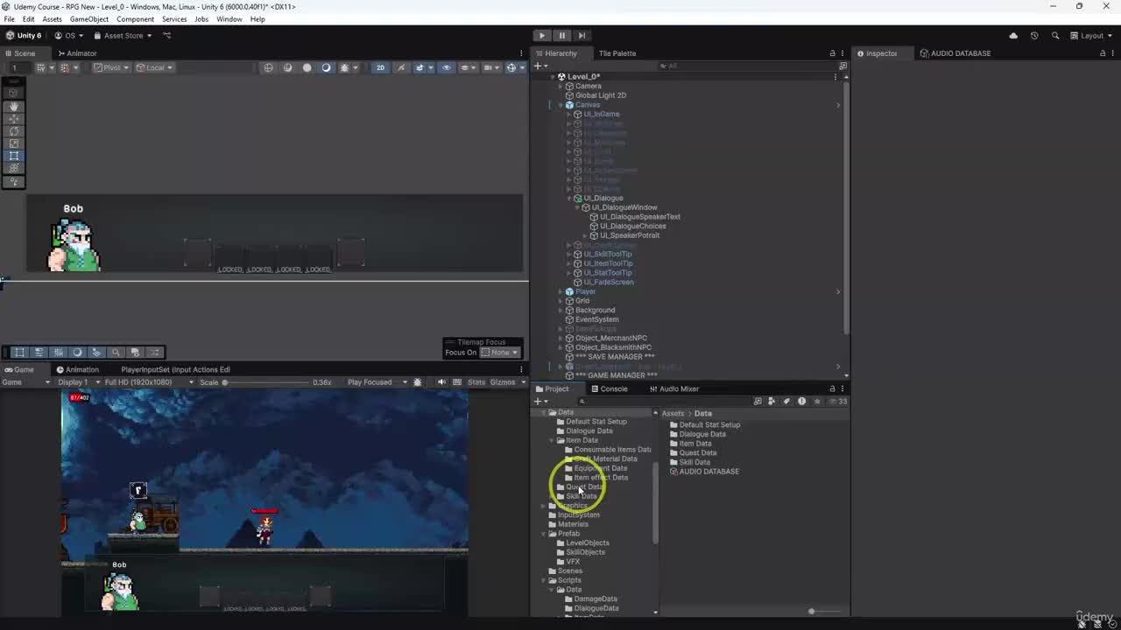Click the Project search field
Viewport: 1121px width, 630px height.
666,402
